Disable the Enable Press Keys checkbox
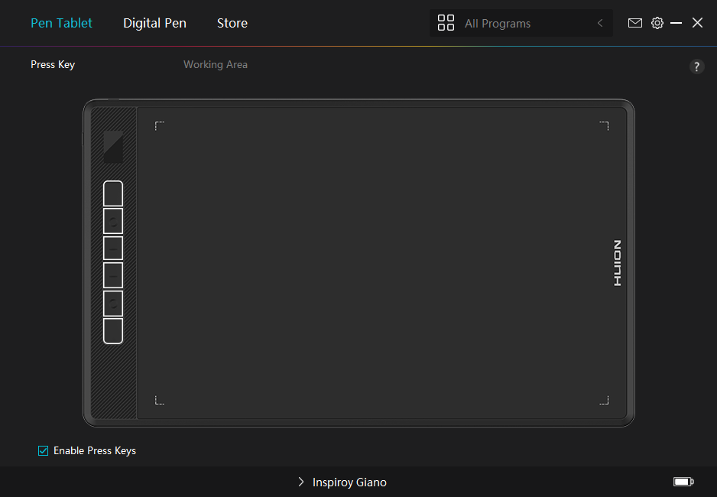The height and width of the screenshot is (497, 717). tap(44, 450)
